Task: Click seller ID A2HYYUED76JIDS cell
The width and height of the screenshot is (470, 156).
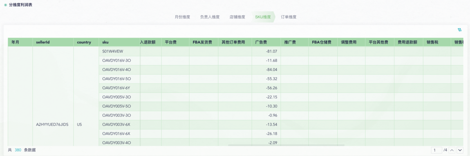Action: coord(52,124)
